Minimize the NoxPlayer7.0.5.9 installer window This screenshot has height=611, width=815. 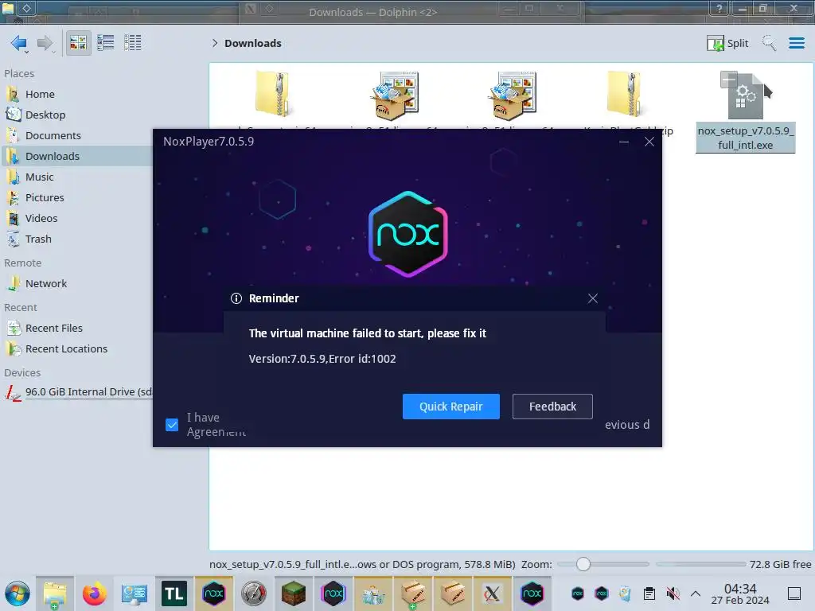pos(624,142)
